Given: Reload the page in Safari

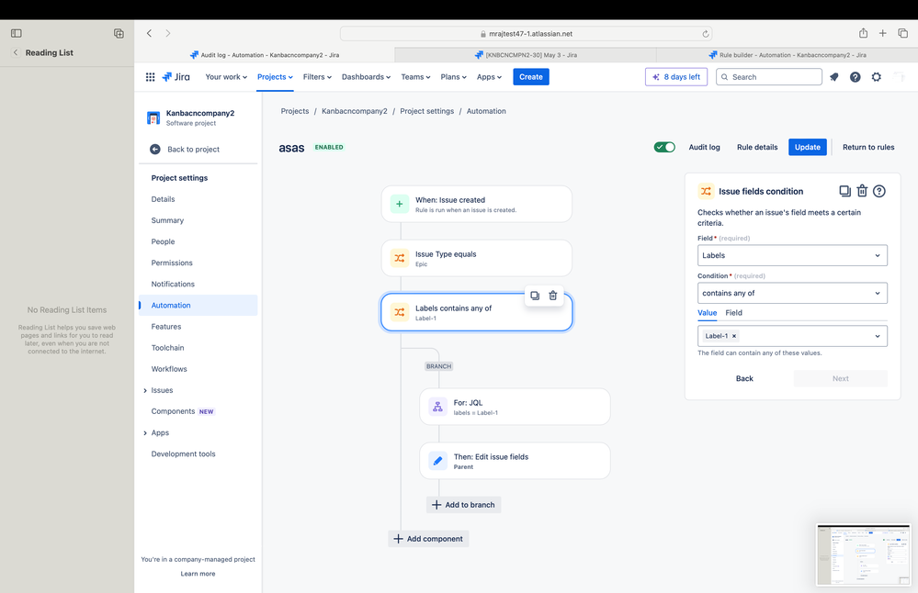Looking at the screenshot, I should tap(706, 34).
